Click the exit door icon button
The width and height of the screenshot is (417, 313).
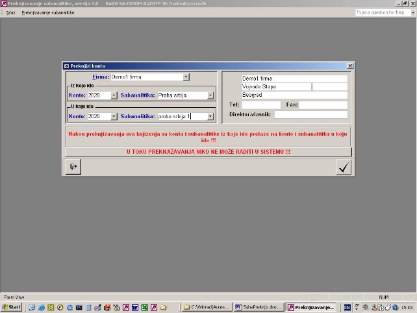pyautogui.click(x=72, y=167)
